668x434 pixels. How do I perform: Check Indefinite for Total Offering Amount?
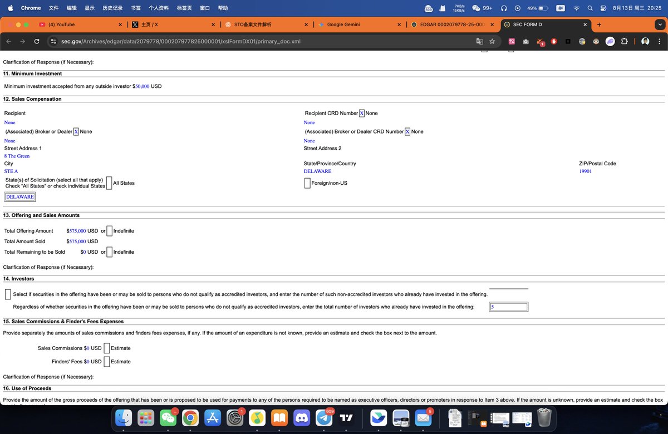point(110,231)
